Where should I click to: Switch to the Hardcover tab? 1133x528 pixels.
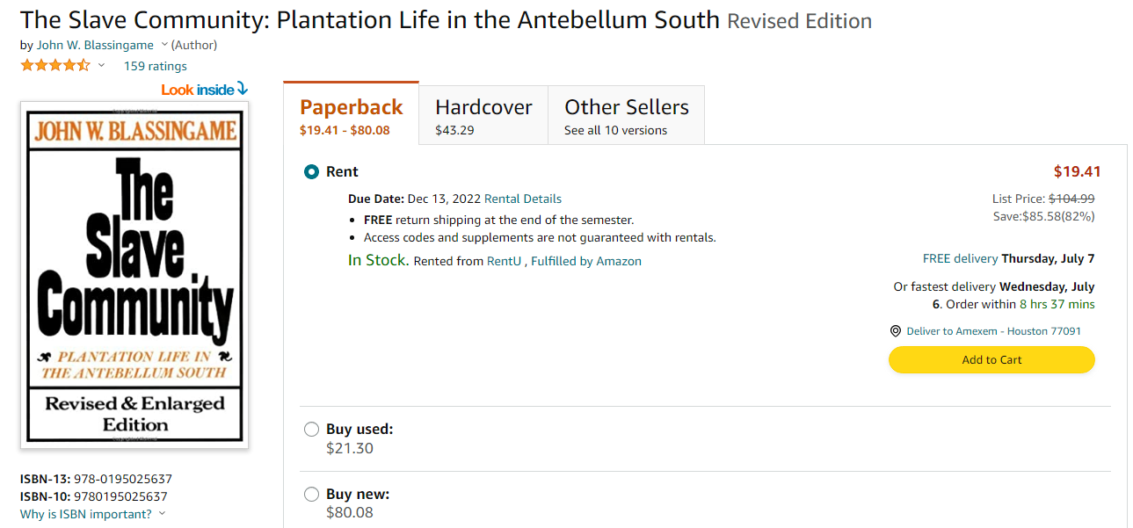[x=483, y=115]
